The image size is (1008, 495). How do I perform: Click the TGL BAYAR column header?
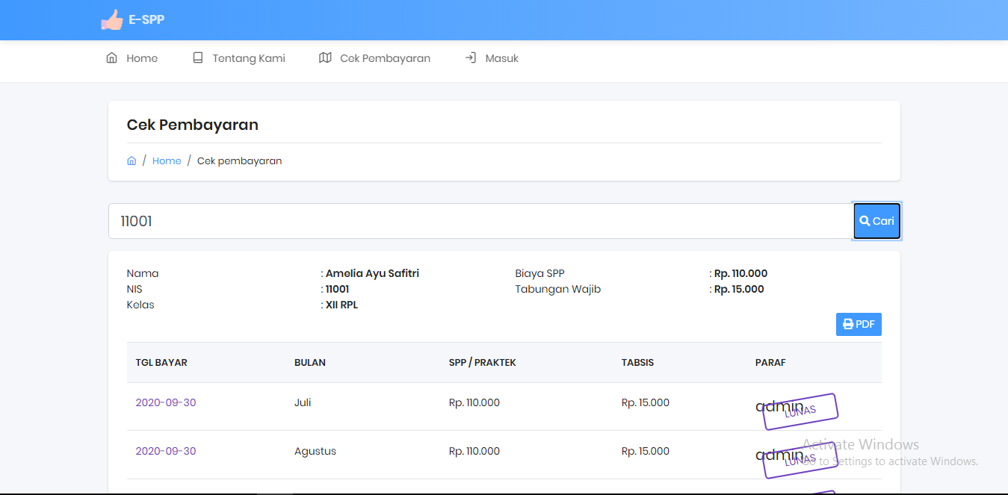tap(161, 363)
